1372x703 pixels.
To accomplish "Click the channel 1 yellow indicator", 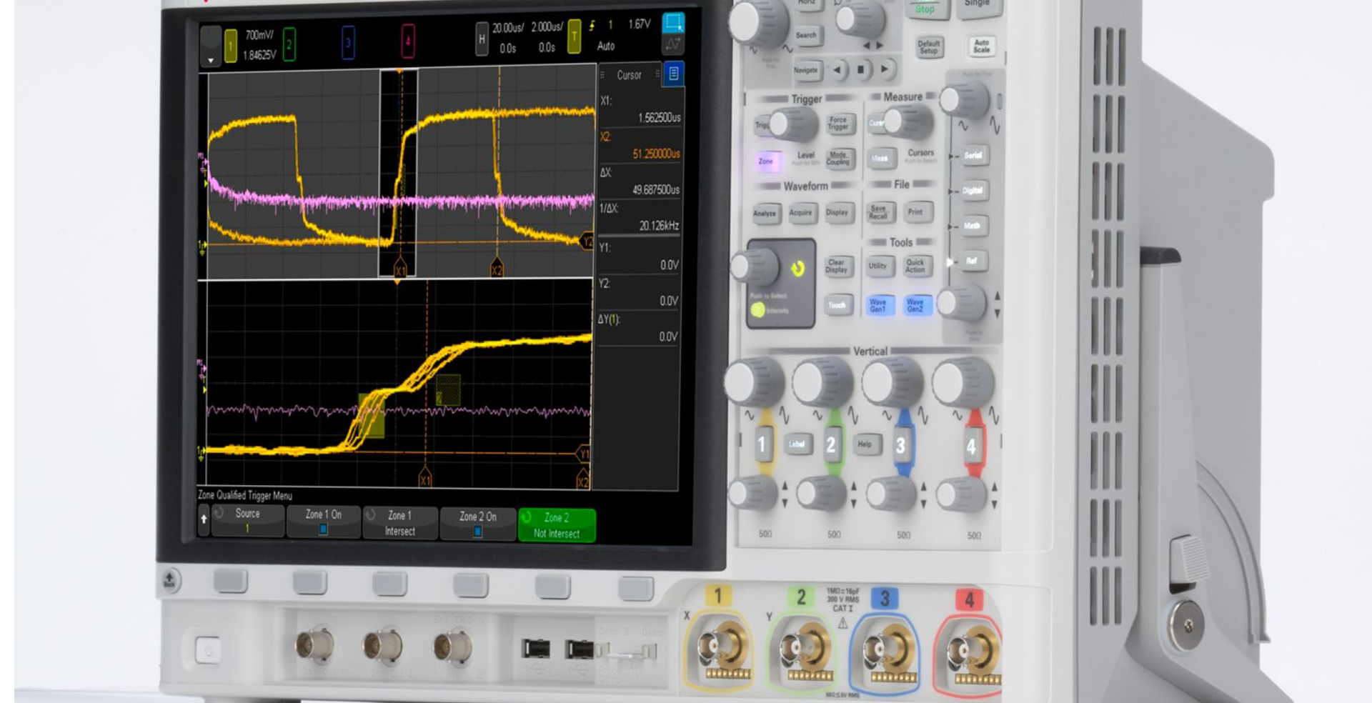I will coord(231,45).
